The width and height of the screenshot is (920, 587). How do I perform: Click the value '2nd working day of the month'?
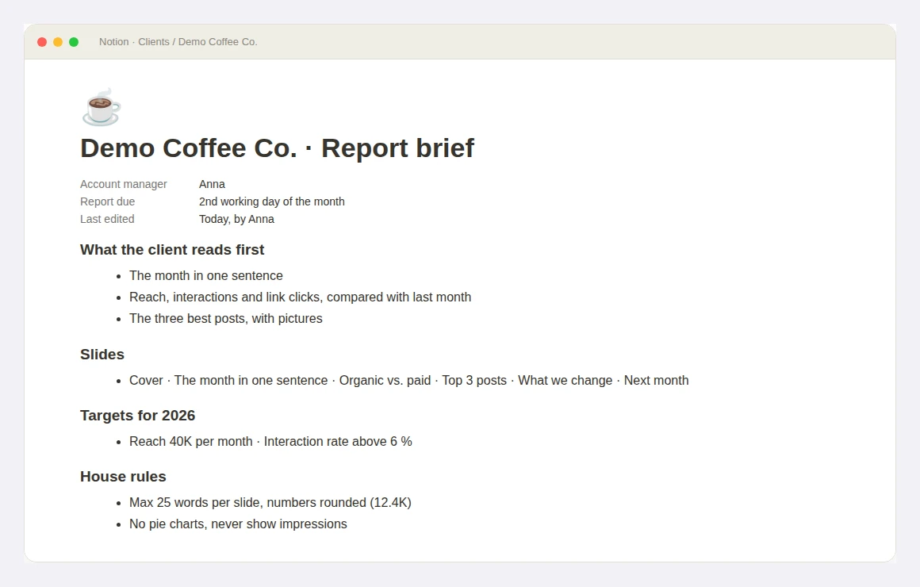pos(272,201)
